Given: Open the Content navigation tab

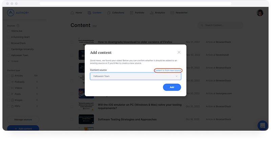Looking at the screenshot, I should point(95,13).
